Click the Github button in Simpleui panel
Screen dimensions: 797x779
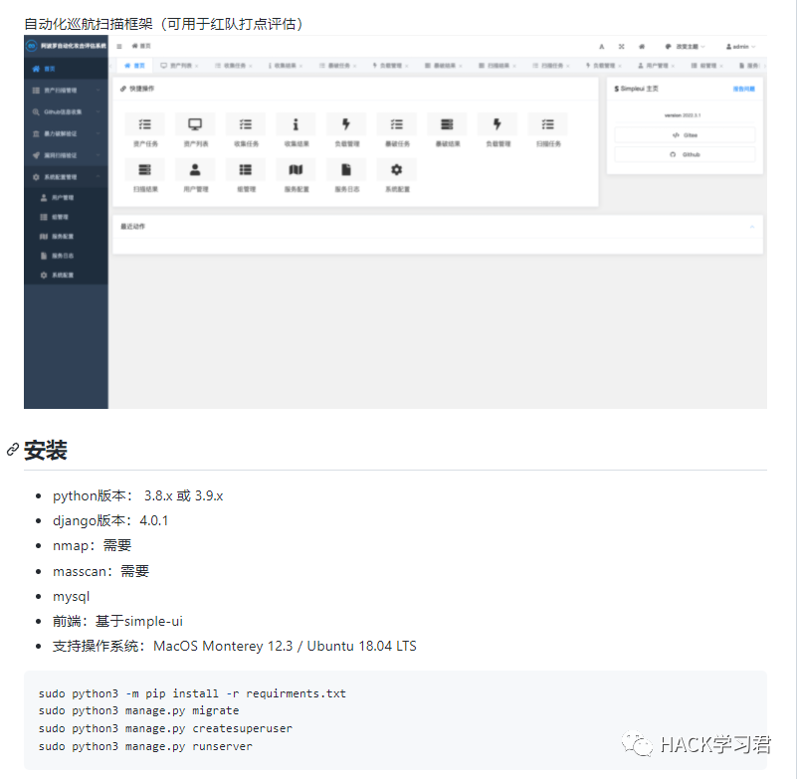coord(685,154)
